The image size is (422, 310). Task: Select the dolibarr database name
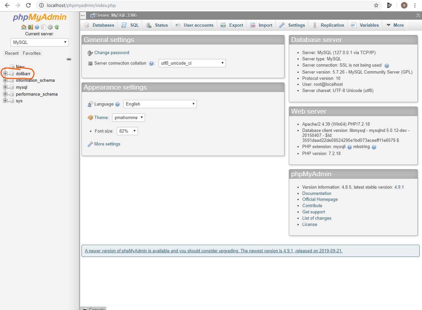[x=23, y=74]
